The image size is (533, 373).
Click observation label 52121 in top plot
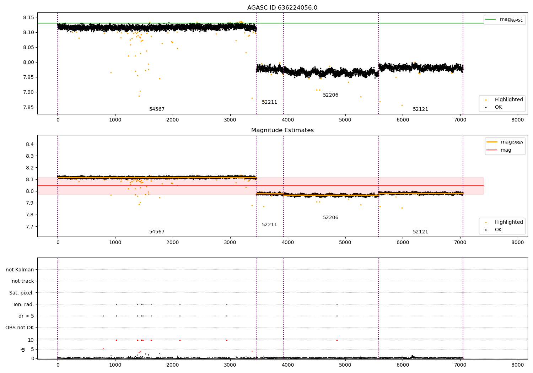click(x=420, y=109)
